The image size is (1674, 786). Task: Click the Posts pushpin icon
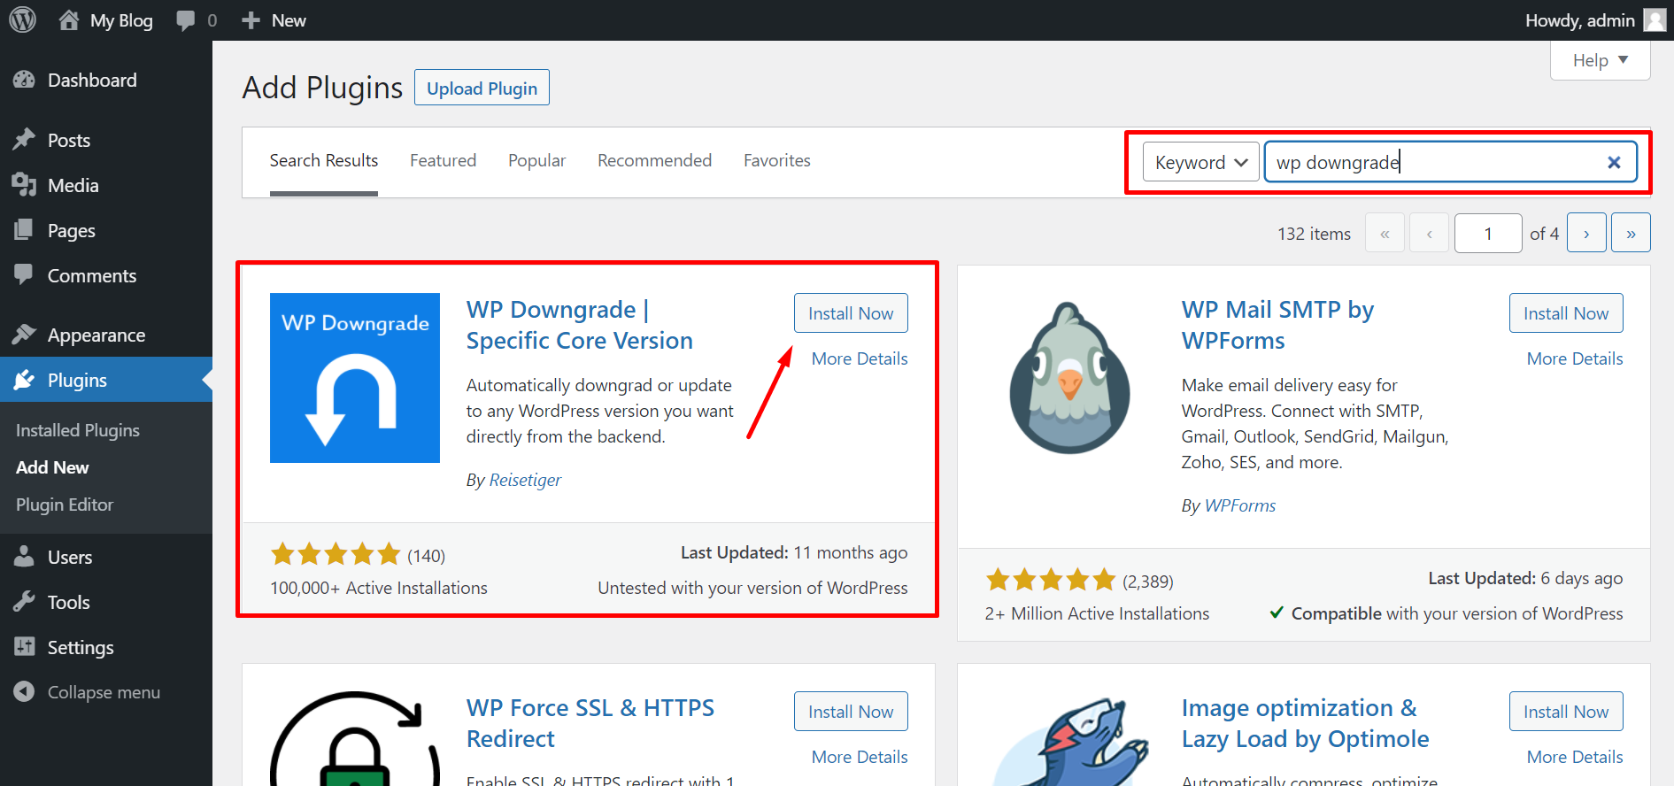(24, 140)
